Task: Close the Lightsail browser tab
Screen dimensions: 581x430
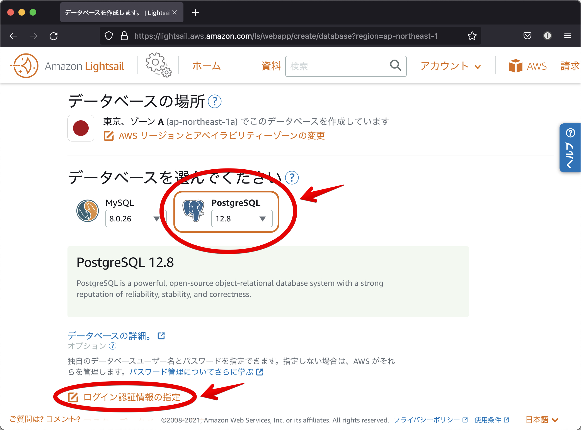Action: (x=175, y=13)
